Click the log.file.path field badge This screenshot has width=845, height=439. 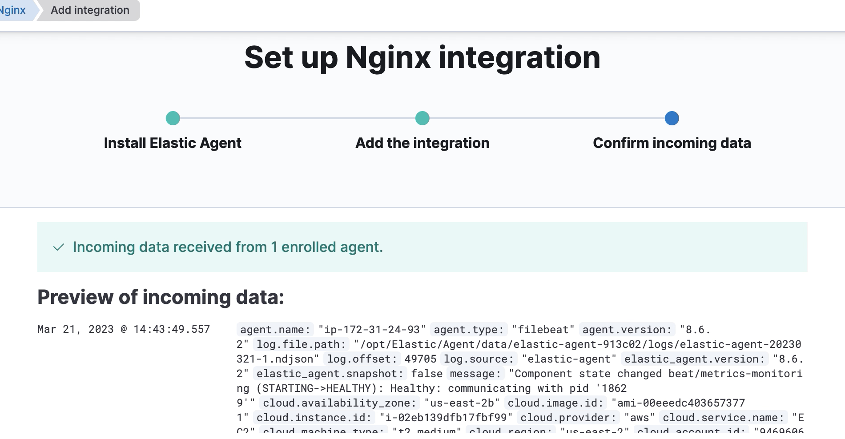301,344
